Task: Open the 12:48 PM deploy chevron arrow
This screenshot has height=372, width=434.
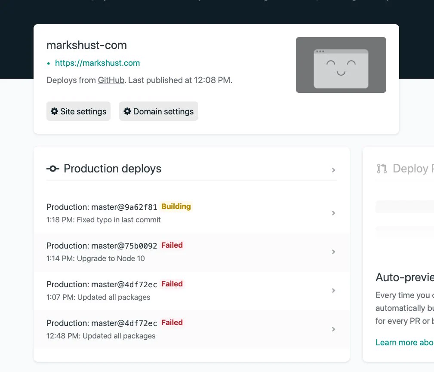Action: click(x=333, y=329)
